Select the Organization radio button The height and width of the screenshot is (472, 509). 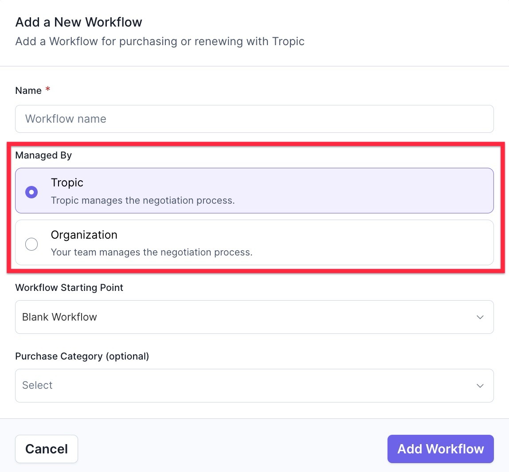tap(31, 244)
